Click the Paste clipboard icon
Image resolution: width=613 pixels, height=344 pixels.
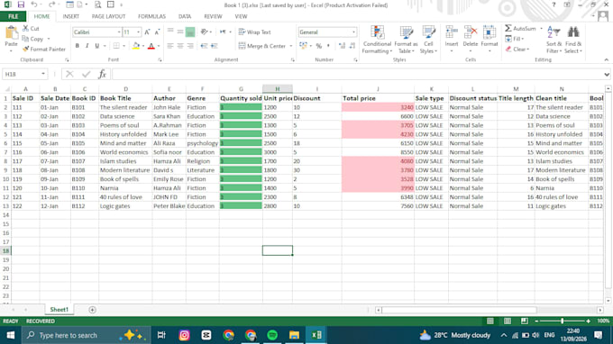pos(12,33)
